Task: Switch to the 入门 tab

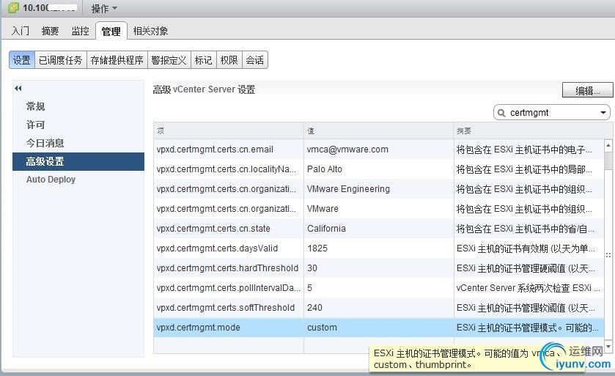Action: click(x=21, y=31)
